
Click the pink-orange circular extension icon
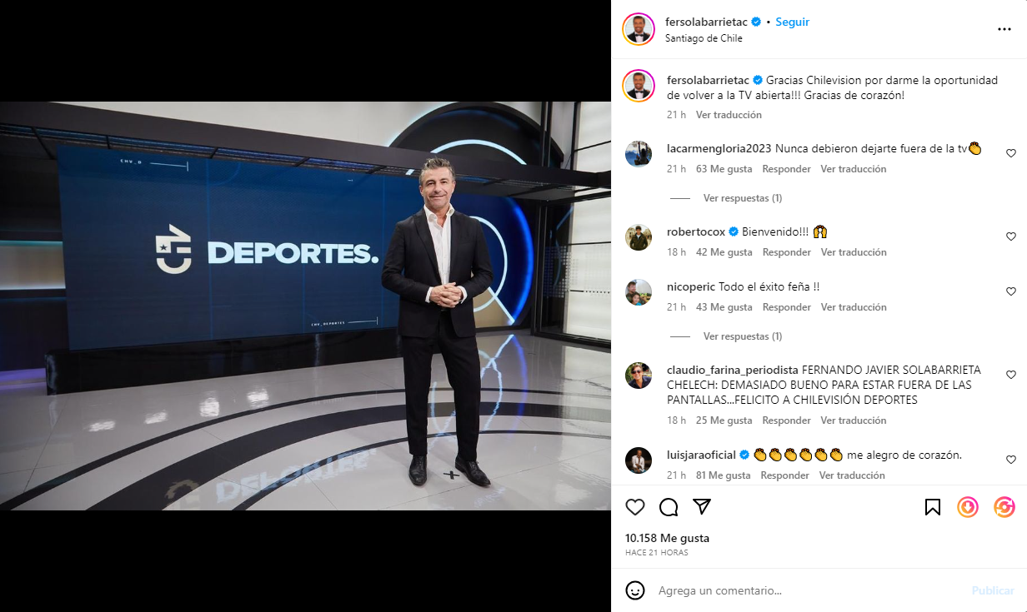tap(1004, 507)
